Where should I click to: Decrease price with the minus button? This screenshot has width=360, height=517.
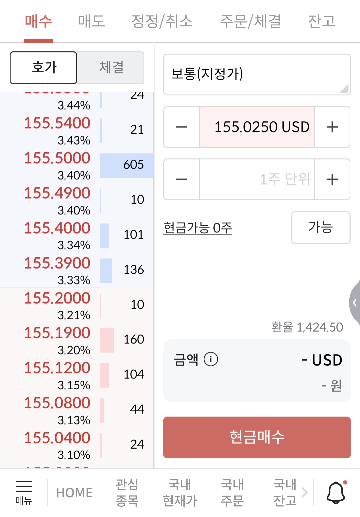pyautogui.click(x=182, y=127)
